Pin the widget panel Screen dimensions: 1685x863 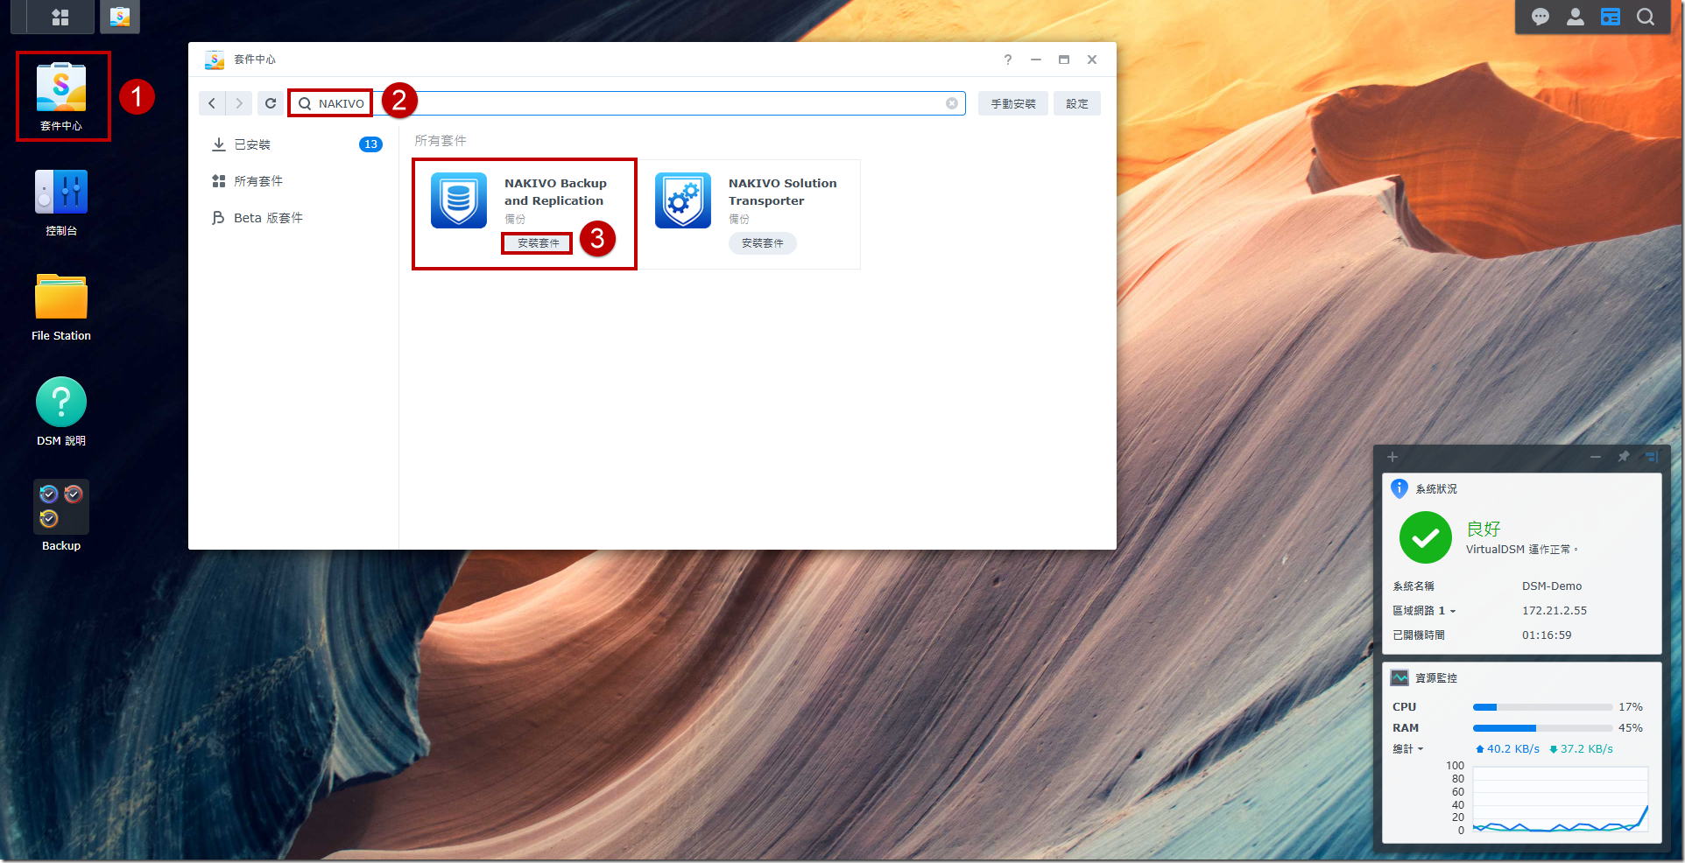tap(1624, 457)
